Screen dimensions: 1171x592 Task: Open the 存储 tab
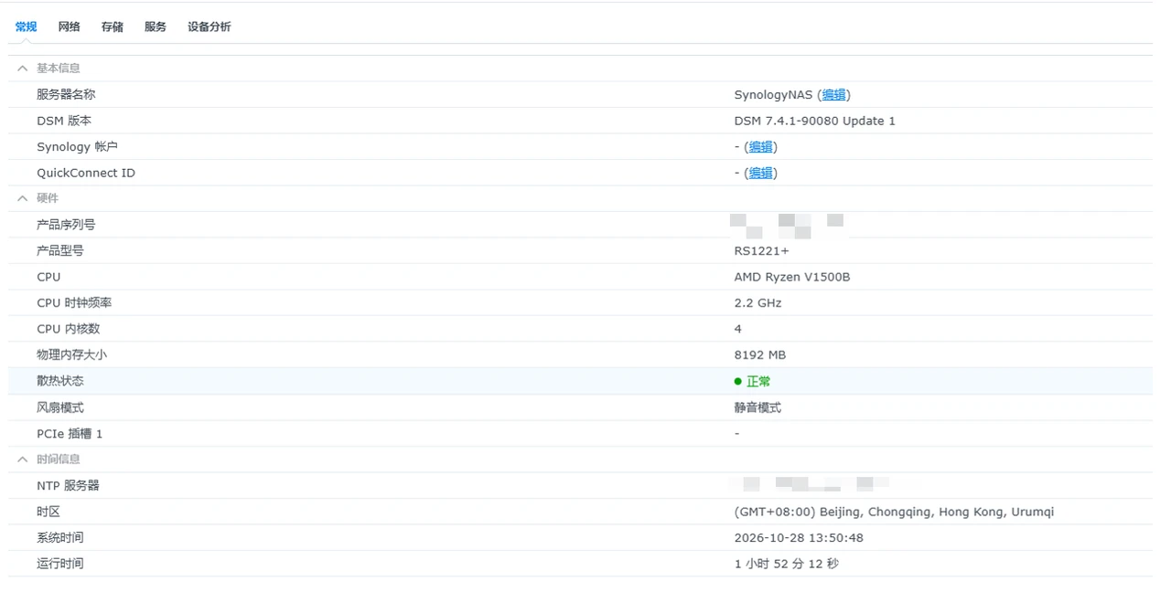click(x=113, y=27)
